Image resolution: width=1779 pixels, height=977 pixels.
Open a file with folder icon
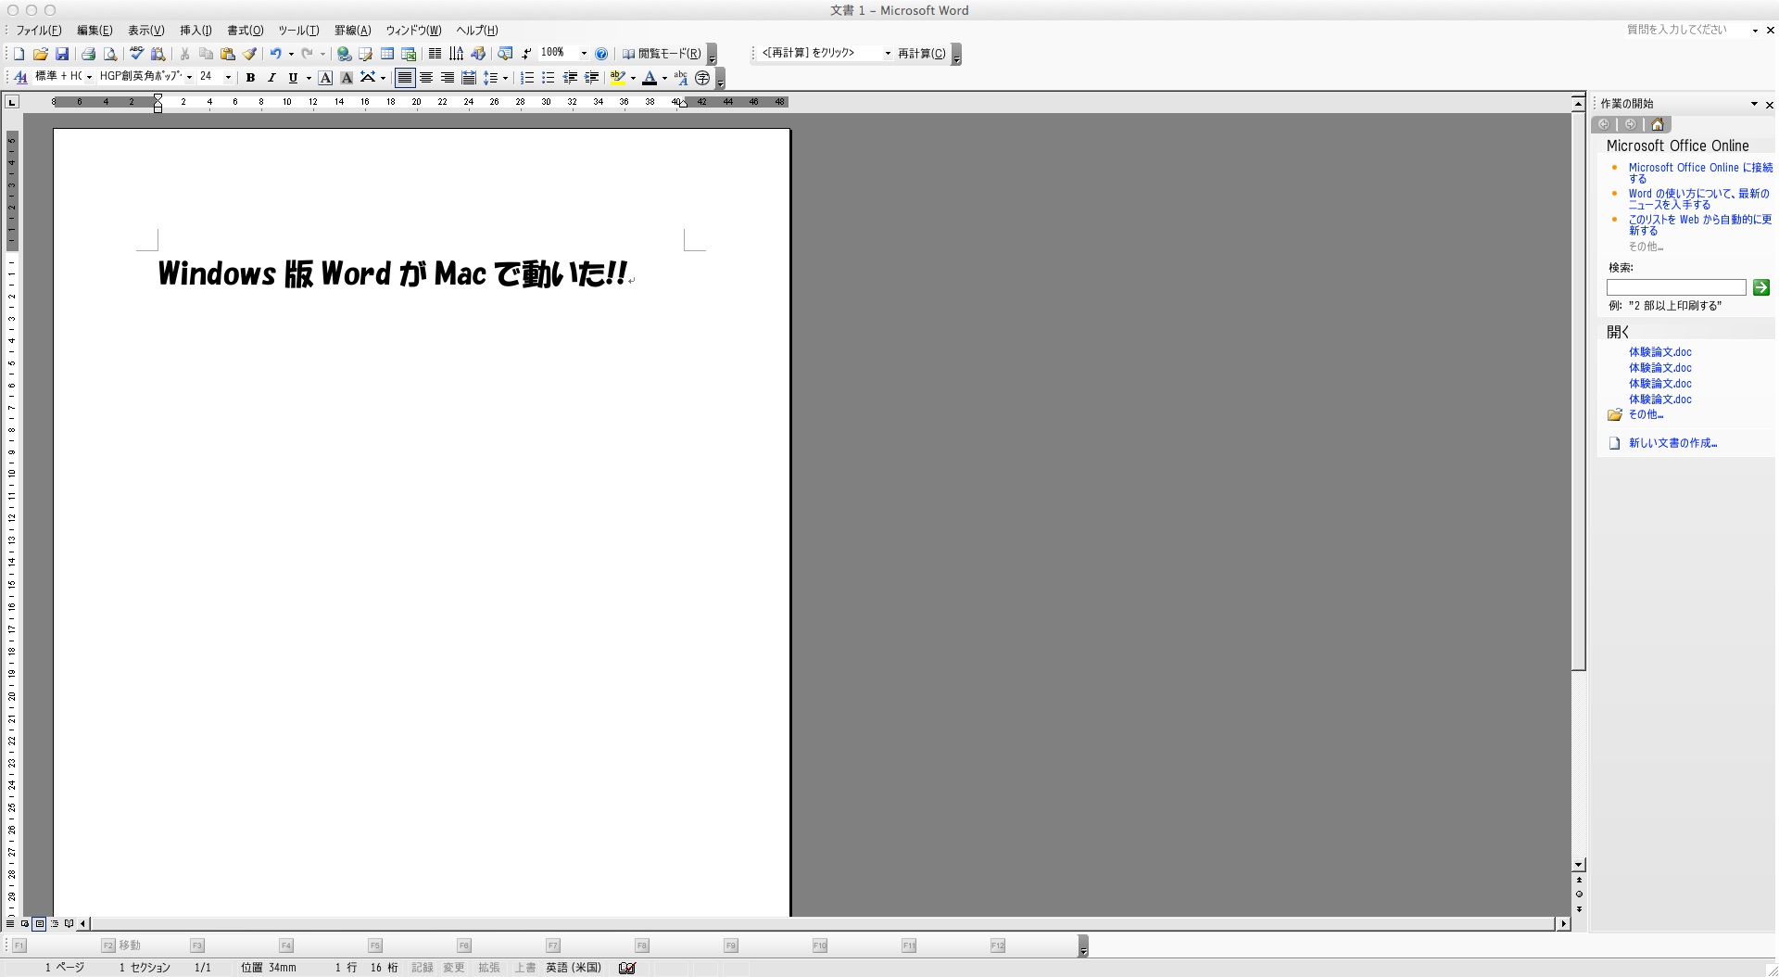tap(41, 54)
